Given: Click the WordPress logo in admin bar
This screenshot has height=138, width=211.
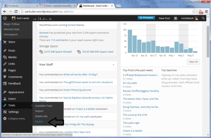Looking at the screenshot, I should (x=5, y=18).
